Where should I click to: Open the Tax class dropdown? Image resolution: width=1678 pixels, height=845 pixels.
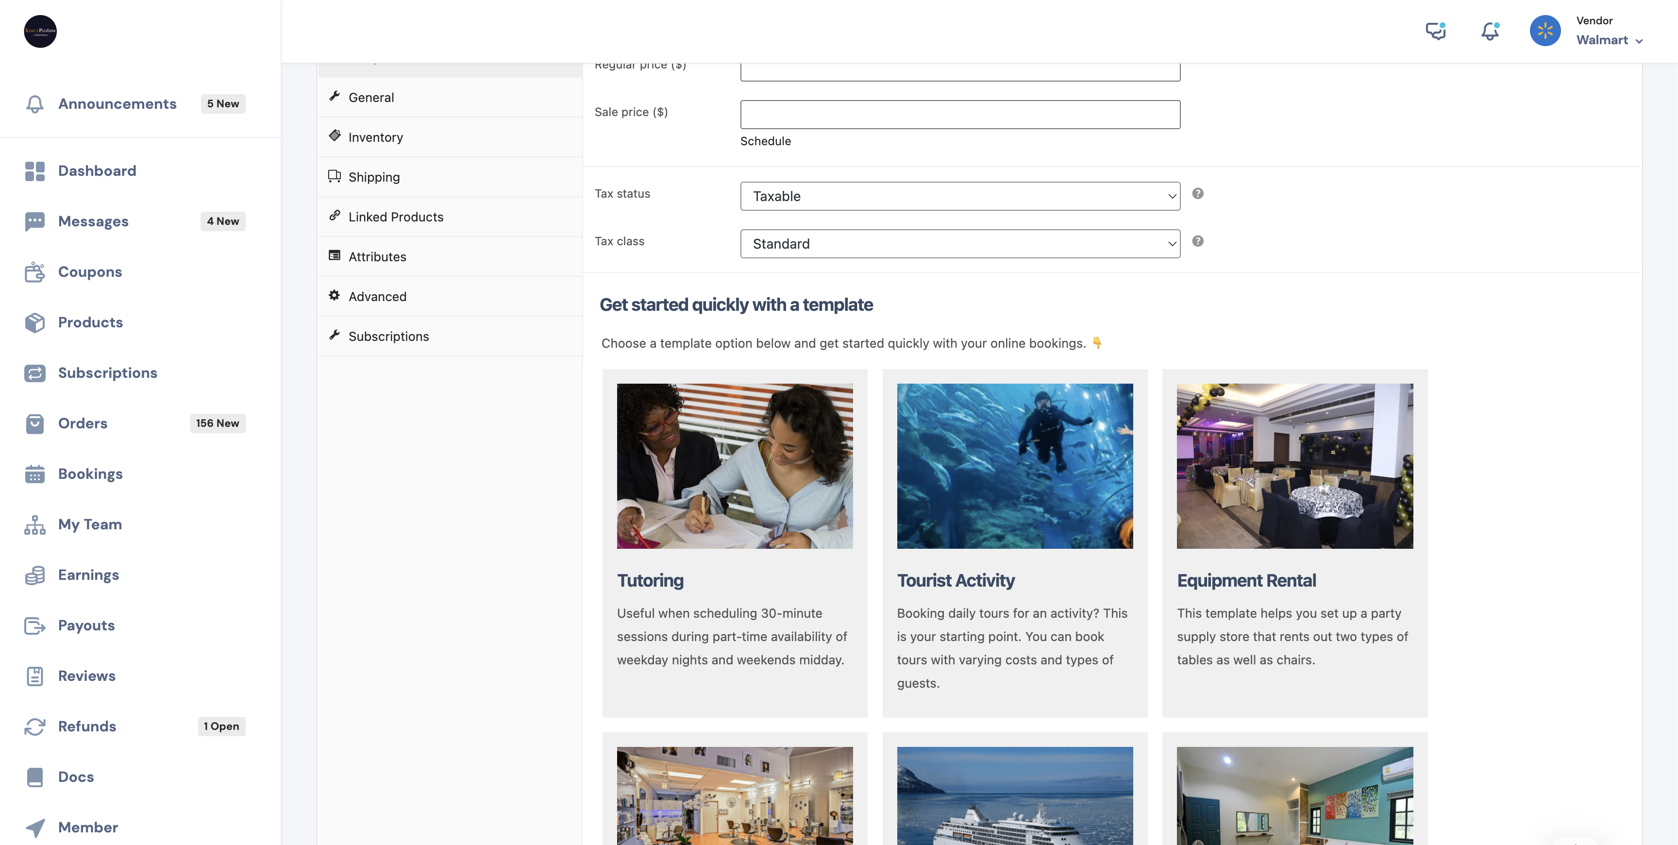[x=960, y=244]
